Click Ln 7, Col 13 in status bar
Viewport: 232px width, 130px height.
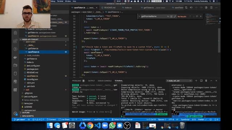coord(151,120)
